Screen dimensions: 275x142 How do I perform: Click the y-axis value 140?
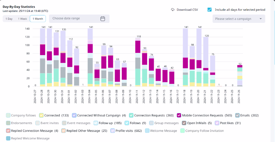point(27,29)
